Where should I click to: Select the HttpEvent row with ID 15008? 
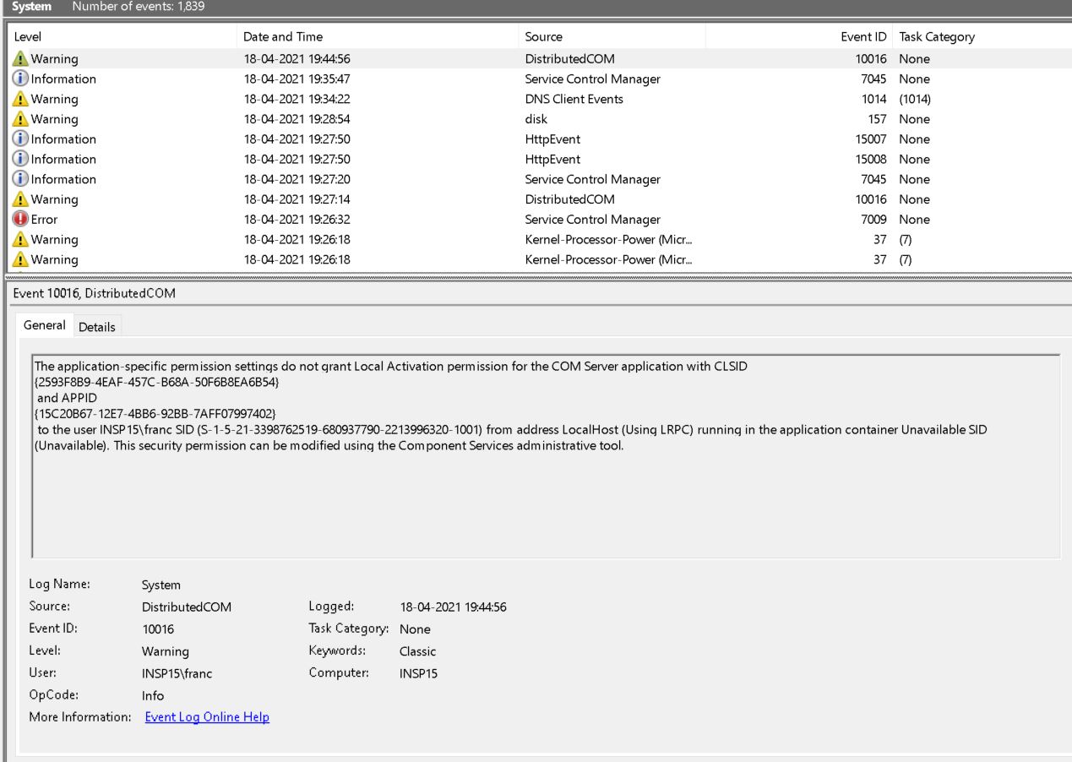coord(539,160)
